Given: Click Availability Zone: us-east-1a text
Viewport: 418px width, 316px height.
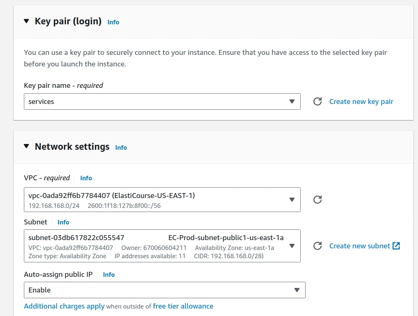Looking at the screenshot, I should (235, 248).
